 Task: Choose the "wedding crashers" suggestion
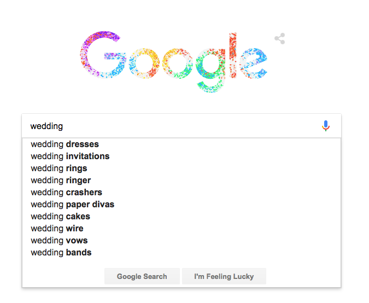tap(66, 193)
